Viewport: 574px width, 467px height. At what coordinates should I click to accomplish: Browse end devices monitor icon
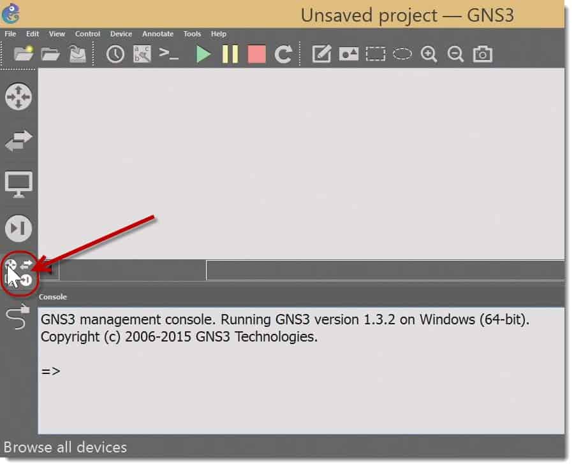18,185
